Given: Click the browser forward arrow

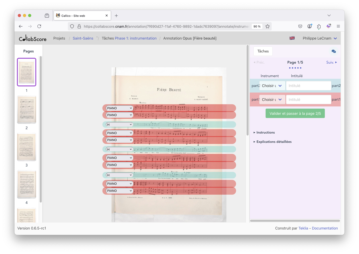Looking at the screenshot, I should coord(30,26).
